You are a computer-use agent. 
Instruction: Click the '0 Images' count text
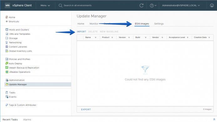(x=207, y=109)
